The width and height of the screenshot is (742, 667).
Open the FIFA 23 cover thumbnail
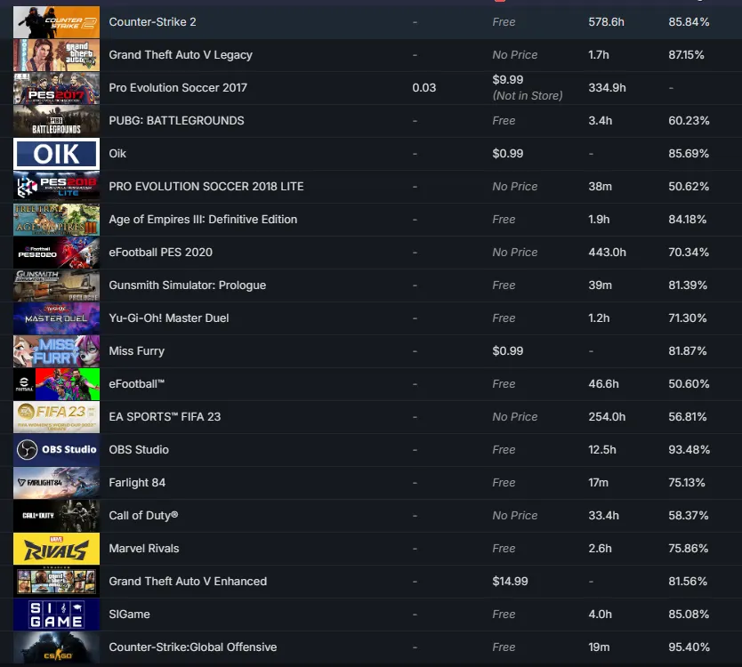tap(56, 417)
